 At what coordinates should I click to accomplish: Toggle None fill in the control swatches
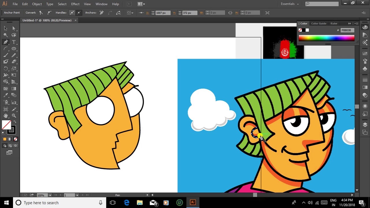point(15,139)
